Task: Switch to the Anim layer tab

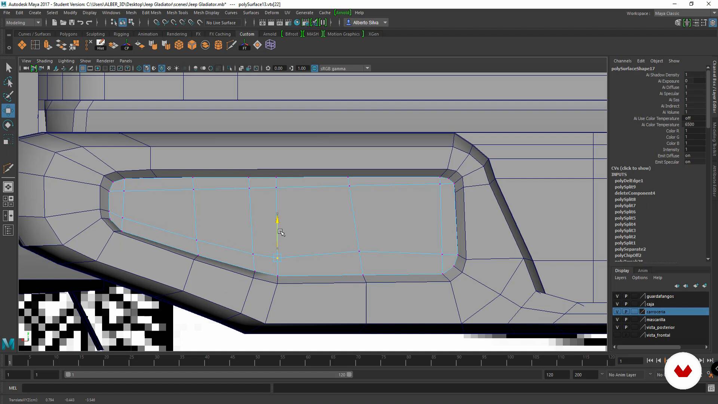Action: 642,270
